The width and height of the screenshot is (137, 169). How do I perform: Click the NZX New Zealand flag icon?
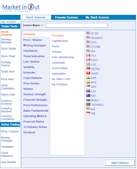pos(88,95)
